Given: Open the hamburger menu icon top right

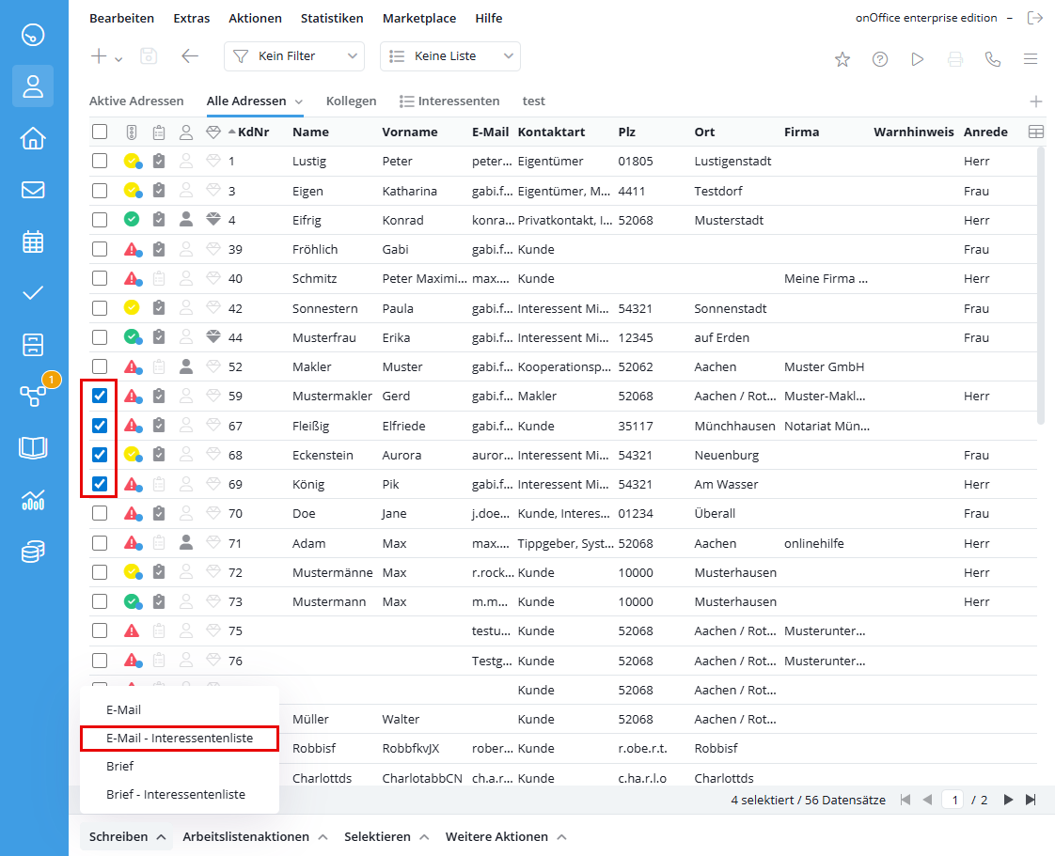Looking at the screenshot, I should click(1031, 59).
